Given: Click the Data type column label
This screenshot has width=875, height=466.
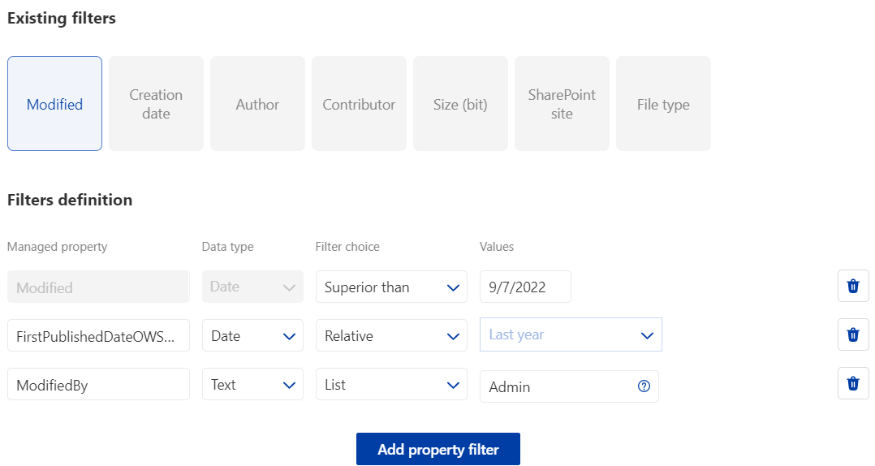Looking at the screenshot, I should [227, 247].
